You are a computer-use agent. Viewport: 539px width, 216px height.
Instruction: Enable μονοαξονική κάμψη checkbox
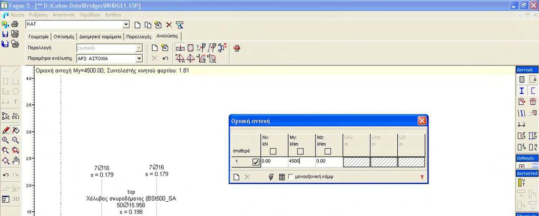click(291, 176)
